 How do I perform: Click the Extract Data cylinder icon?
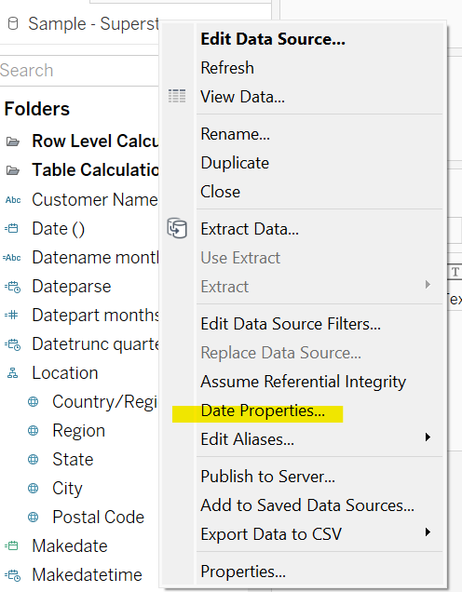[177, 228]
